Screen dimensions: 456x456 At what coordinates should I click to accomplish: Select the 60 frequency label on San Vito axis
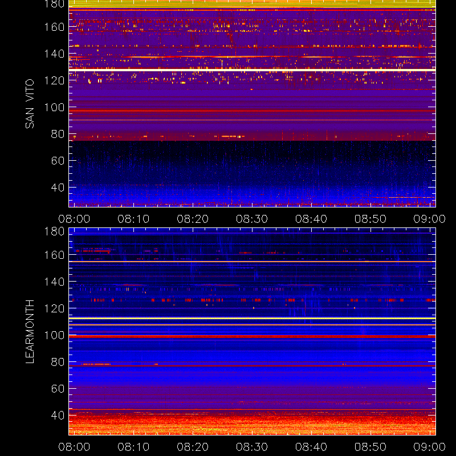pyautogui.click(x=58, y=161)
